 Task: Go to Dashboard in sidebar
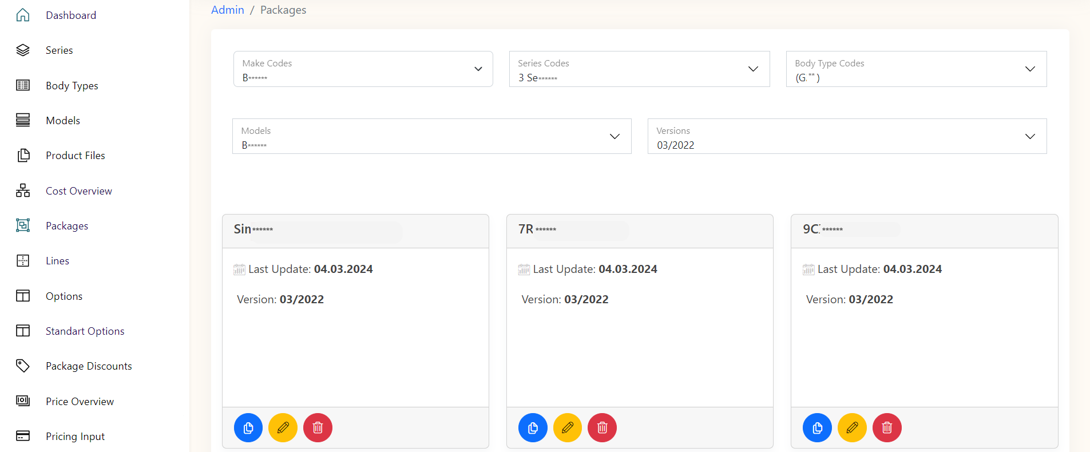[x=71, y=15]
